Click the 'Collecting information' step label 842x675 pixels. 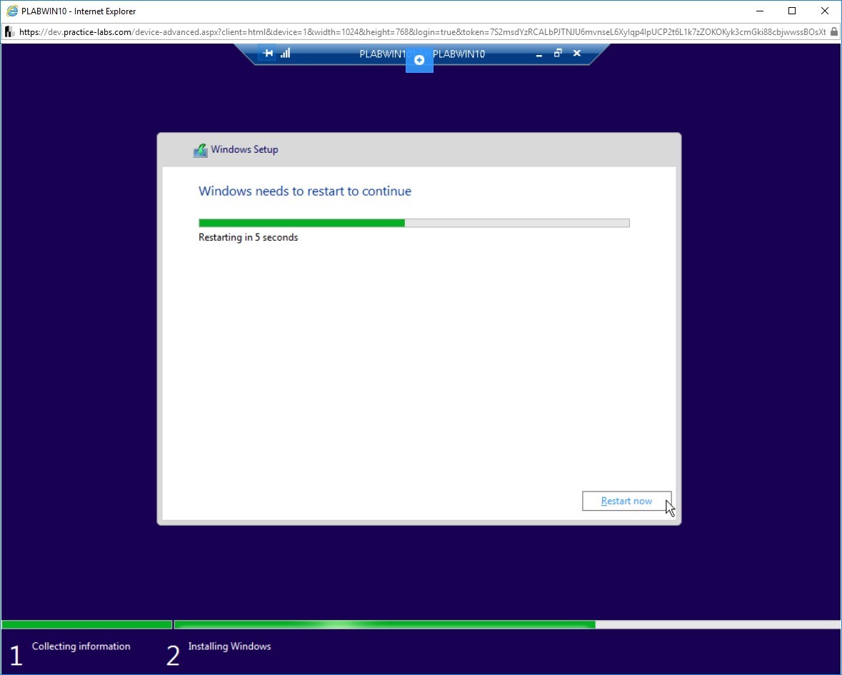tap(81, 646)
